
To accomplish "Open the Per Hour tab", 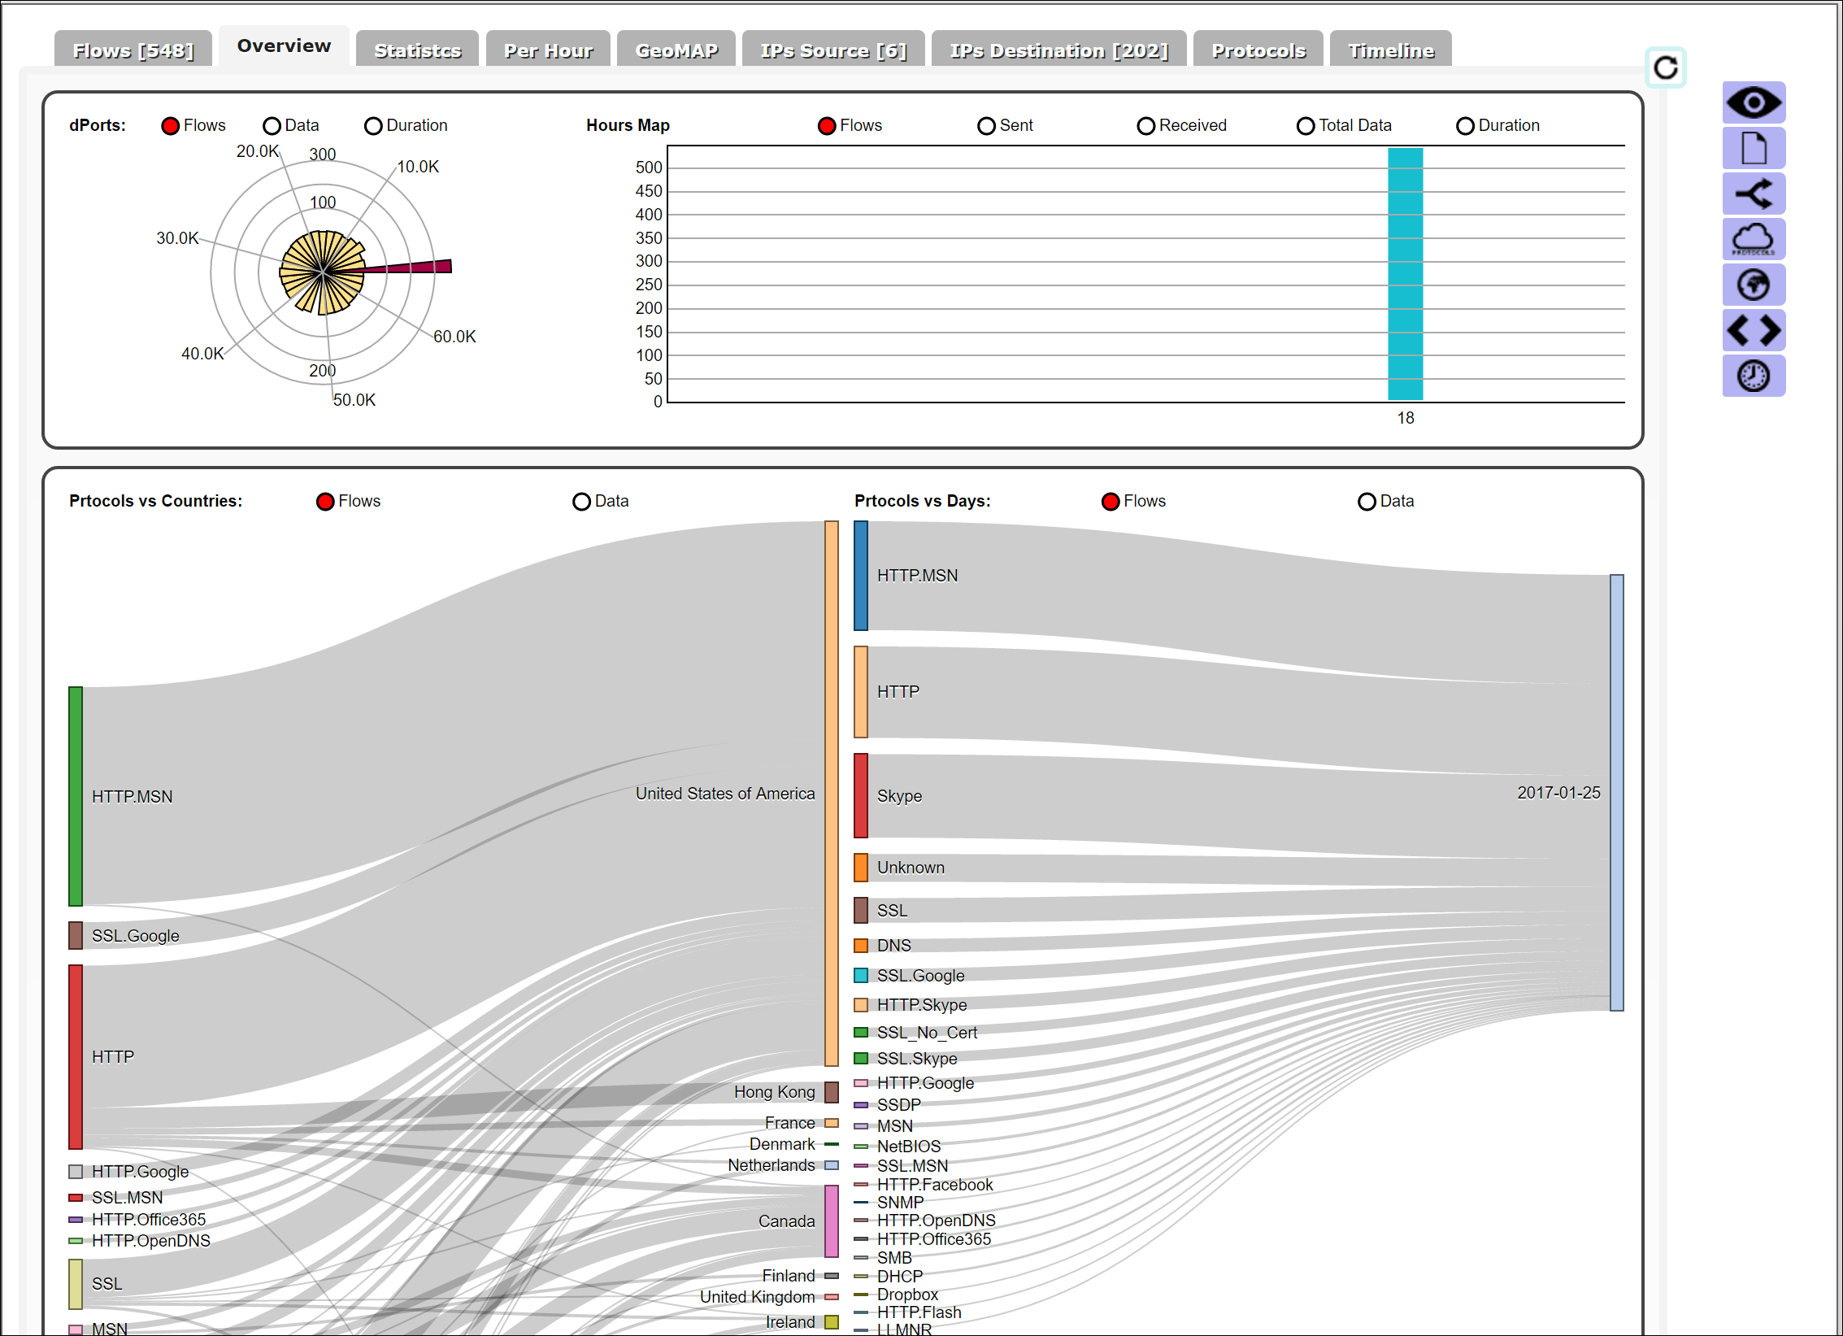I will point(547,49).
